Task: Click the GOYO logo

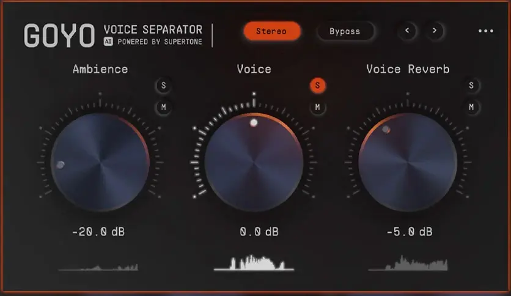Action: (x=59, y=36)
